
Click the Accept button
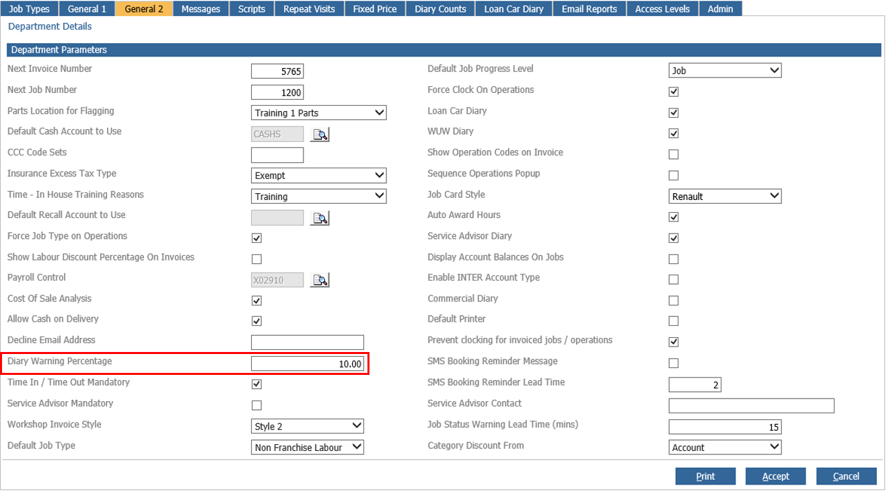pos(775,476)
